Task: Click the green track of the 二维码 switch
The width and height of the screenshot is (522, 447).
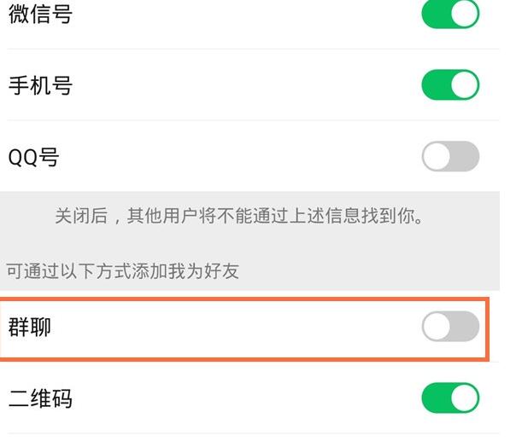Action: 437,398
